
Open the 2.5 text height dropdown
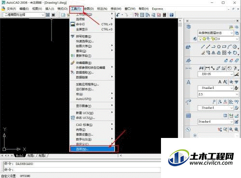tap(218, 94)
